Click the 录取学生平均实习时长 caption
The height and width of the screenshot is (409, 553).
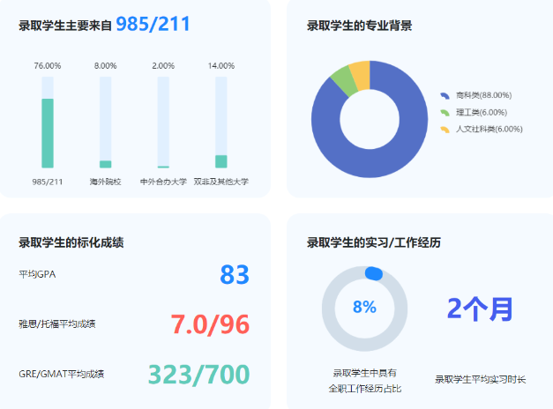tap(480, 379)
